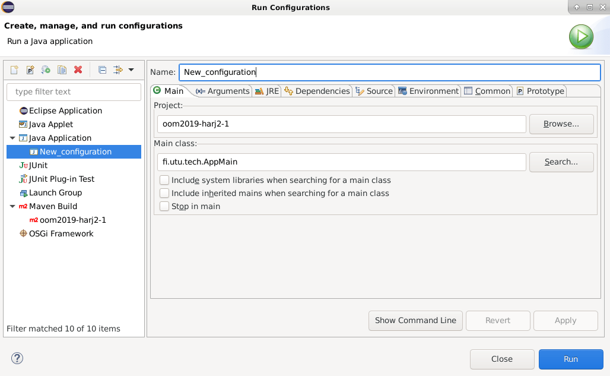Delete the selected launch configuration

(x=78, y=69)
